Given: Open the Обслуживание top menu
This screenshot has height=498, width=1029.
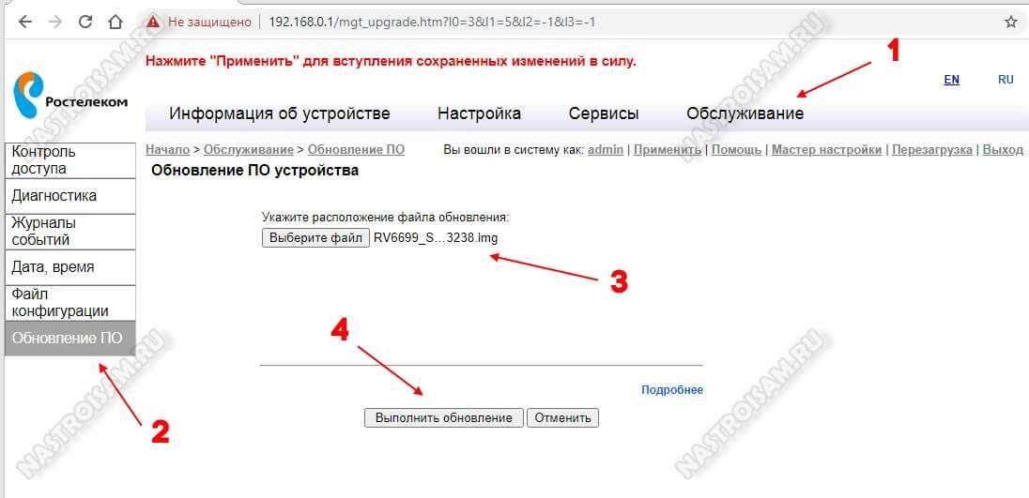Looking at the screenshot, I should 745,113.
